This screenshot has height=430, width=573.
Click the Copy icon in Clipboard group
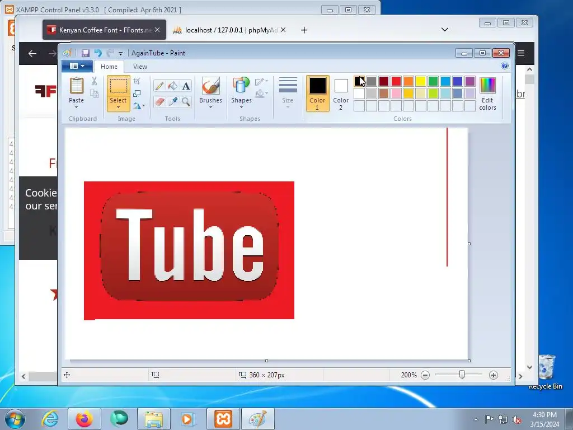94,94
